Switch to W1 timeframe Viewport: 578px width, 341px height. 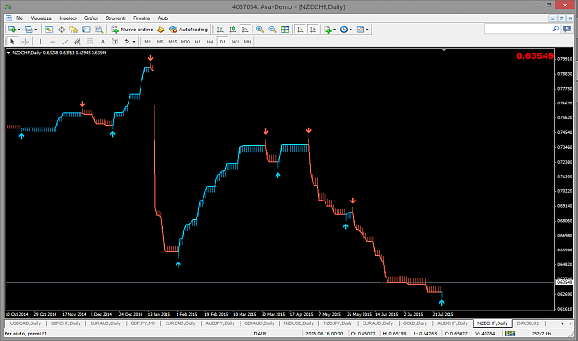235,42
